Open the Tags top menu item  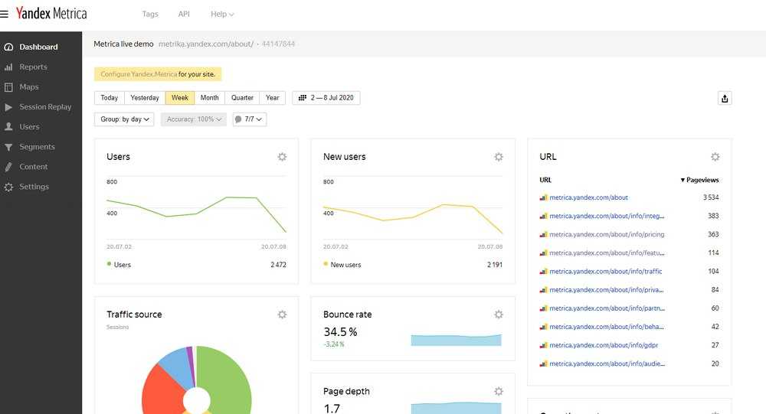(150, 15)
